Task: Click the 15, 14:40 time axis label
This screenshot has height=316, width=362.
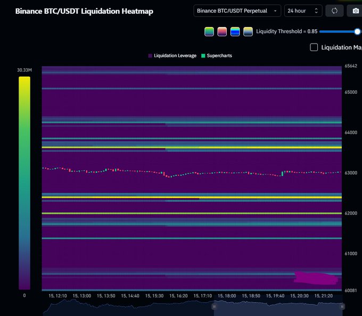Action: click(x=130, y=296)
